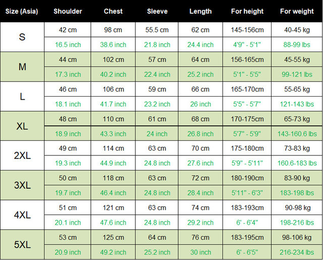Image resolution: width=323 pixels, height=260 pixels.
Task: Click the "110 cm" chest cell
Action: [113, 119]
